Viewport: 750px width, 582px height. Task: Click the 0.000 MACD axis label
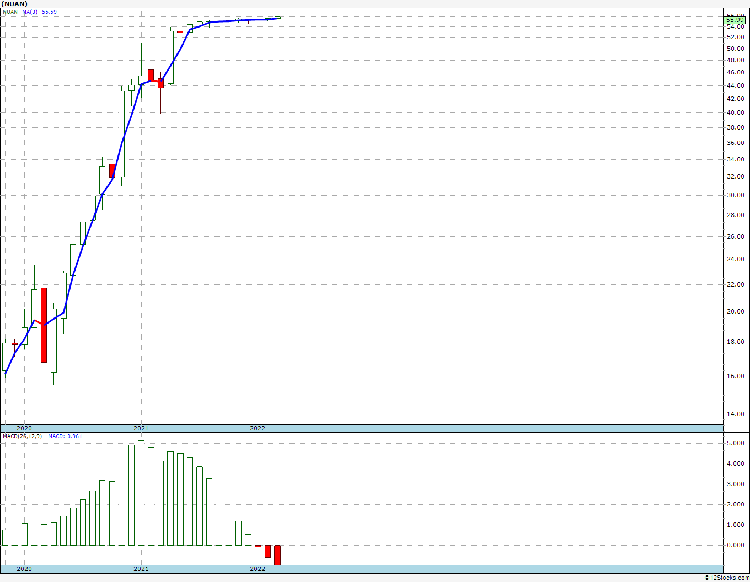coord(736,545)
